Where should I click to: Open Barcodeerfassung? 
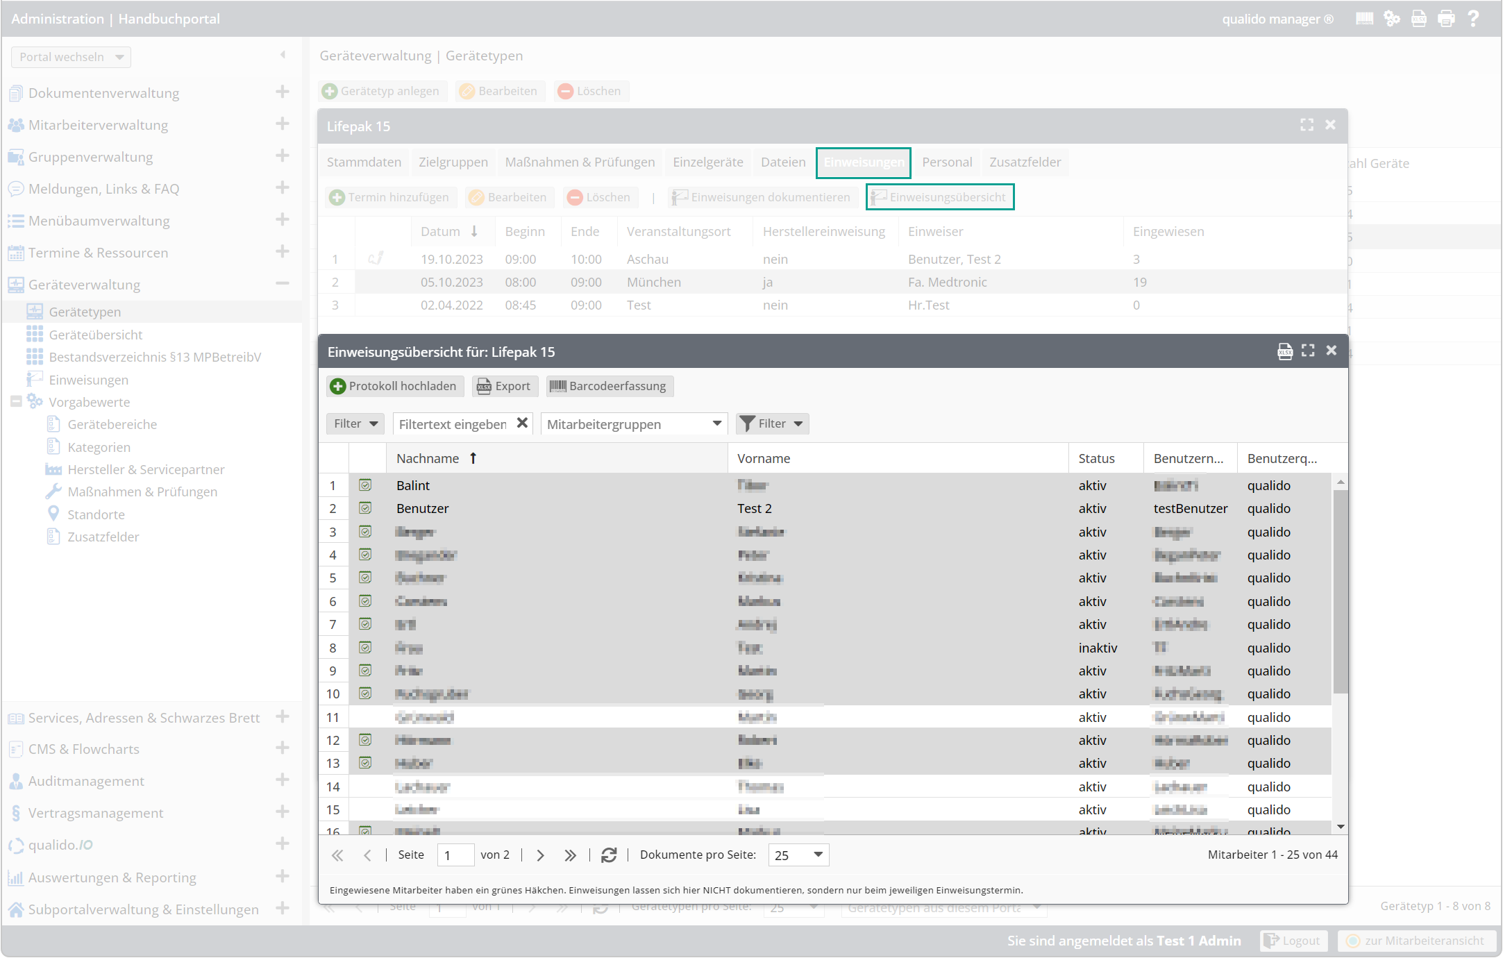tap(609, 386)
